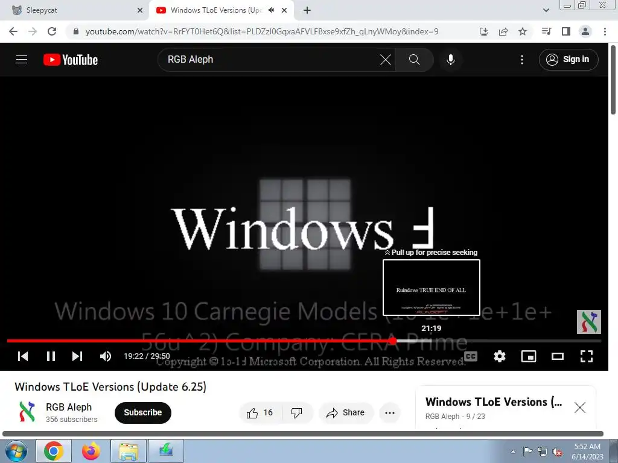
Task: Close the Sleepycat tab
Action: point(140,10)
